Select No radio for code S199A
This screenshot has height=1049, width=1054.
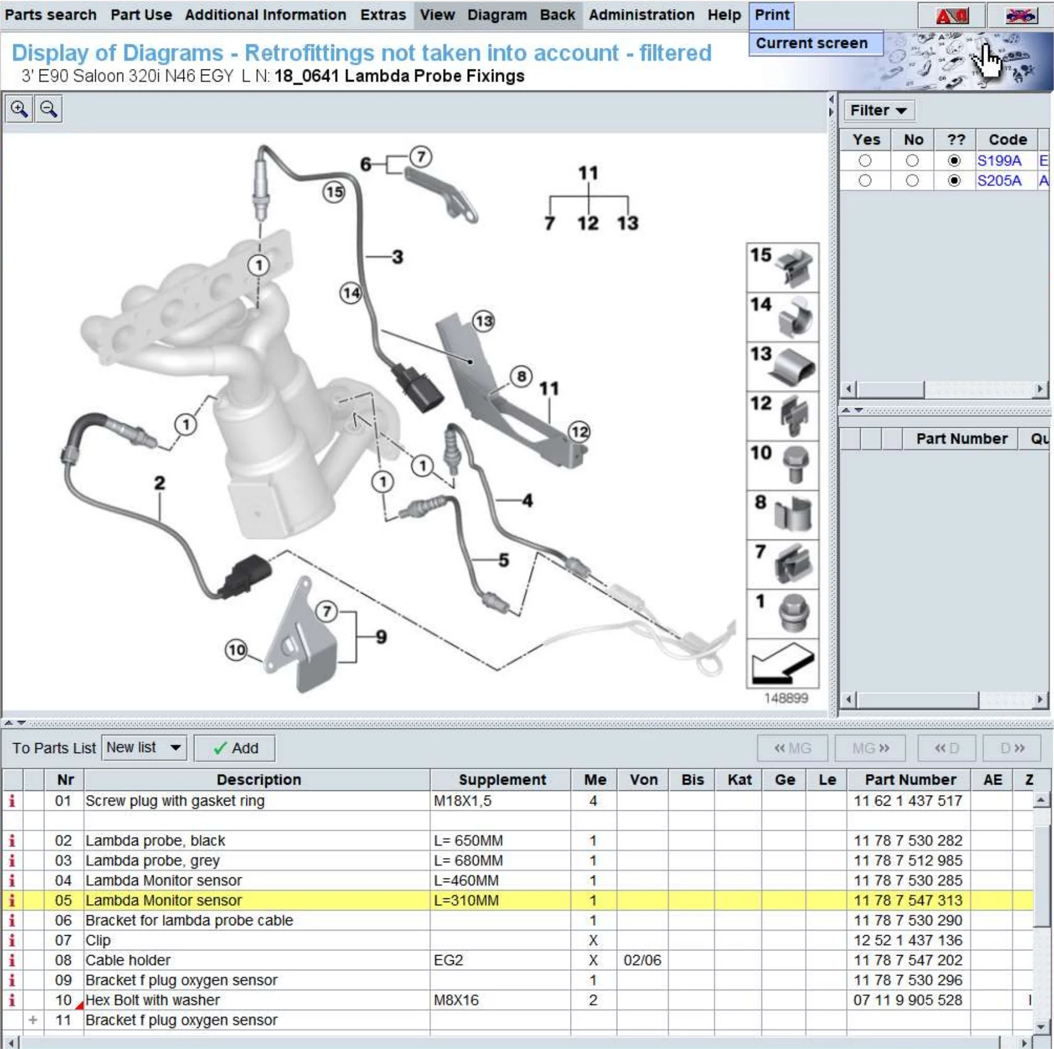(x=912, y=161)
